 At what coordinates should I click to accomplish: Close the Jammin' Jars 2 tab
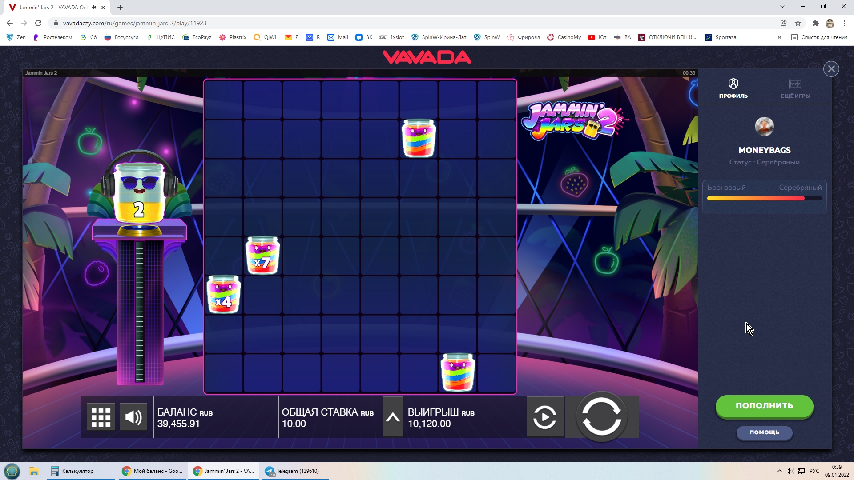103,8
